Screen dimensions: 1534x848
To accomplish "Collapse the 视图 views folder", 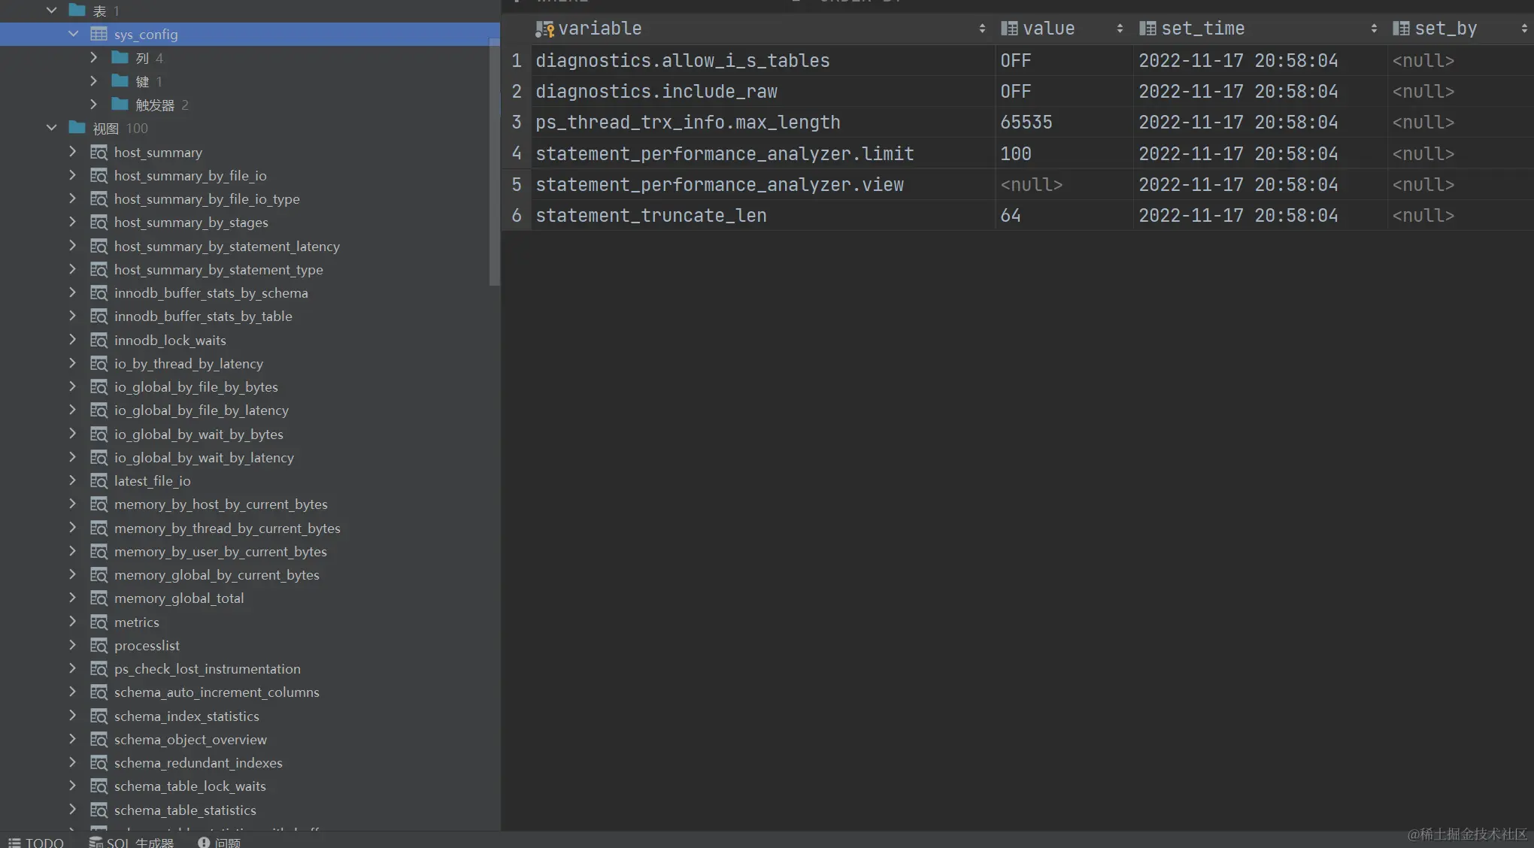I will tap(51, 128).
